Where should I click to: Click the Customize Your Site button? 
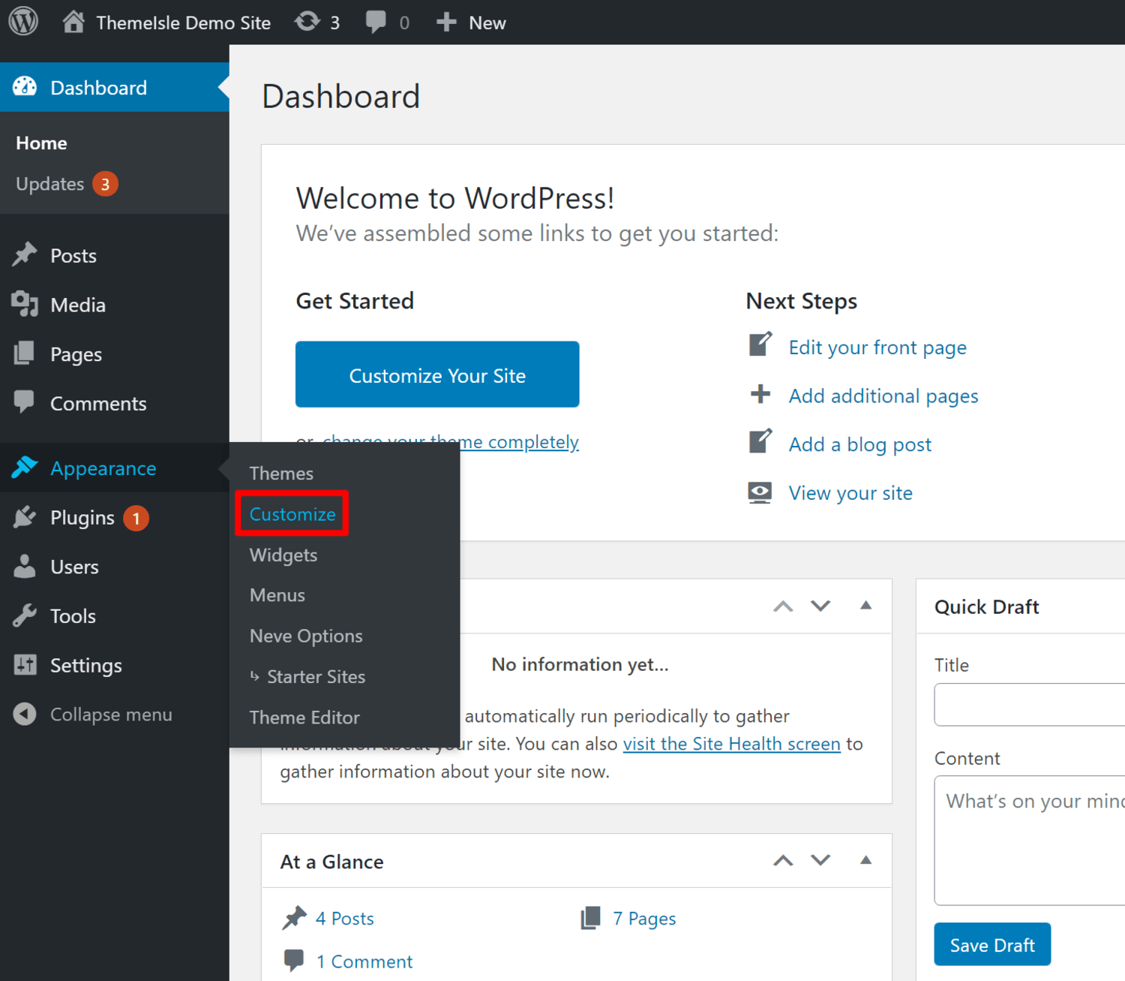[x=437, y=375]
